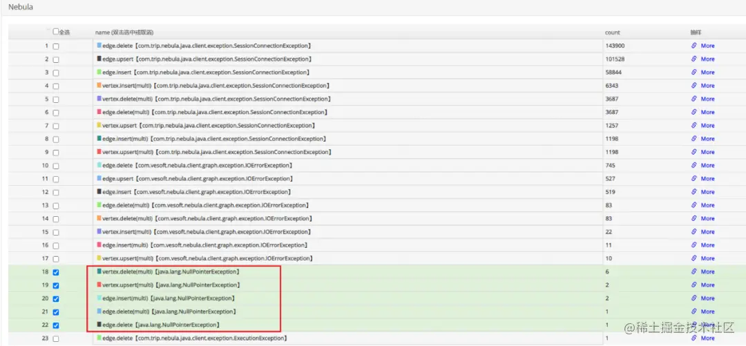Image resolution: width=746 pixels, height=346 pixels.
Task: Uncheck row 18 vertex.delete(multi) NullPointerException
Action: coord(56,273)
